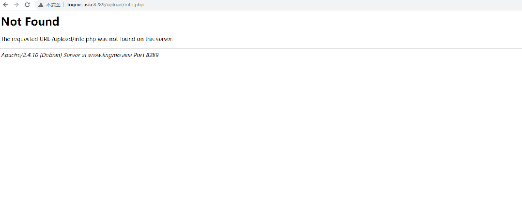Go back to the previous page

5,5
